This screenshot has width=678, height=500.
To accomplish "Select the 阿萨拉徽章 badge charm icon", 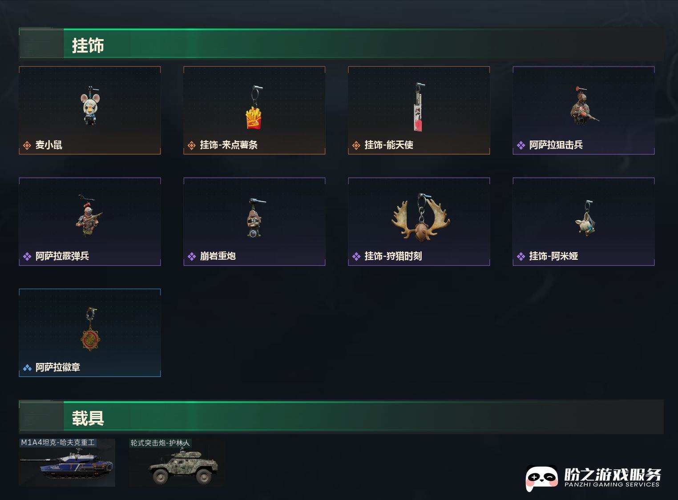I will click(x=90, y=329).
